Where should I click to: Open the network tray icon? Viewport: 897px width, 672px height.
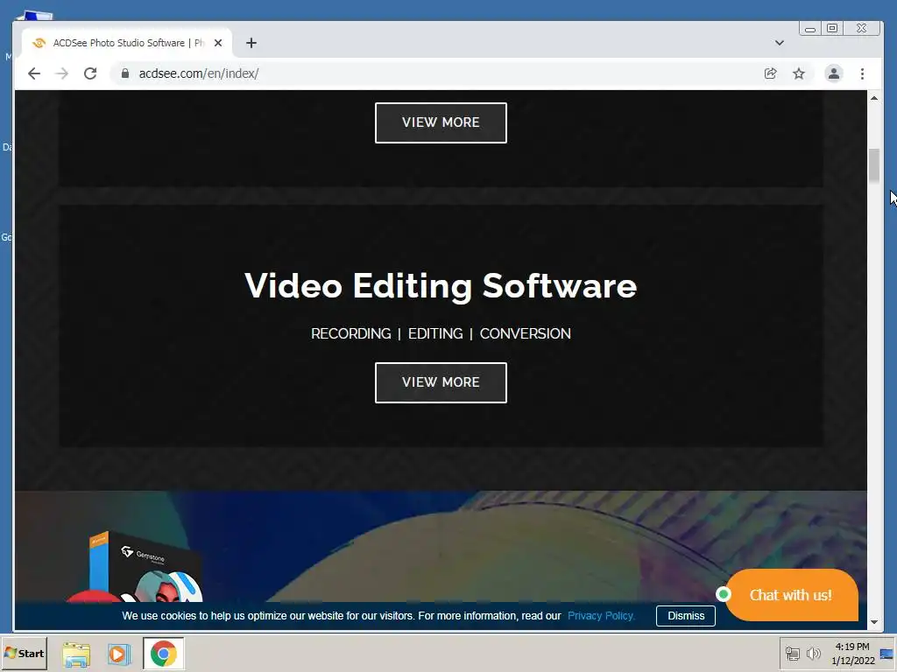[792, 653]
